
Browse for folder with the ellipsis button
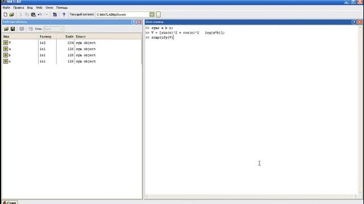(x=158, y=15)
